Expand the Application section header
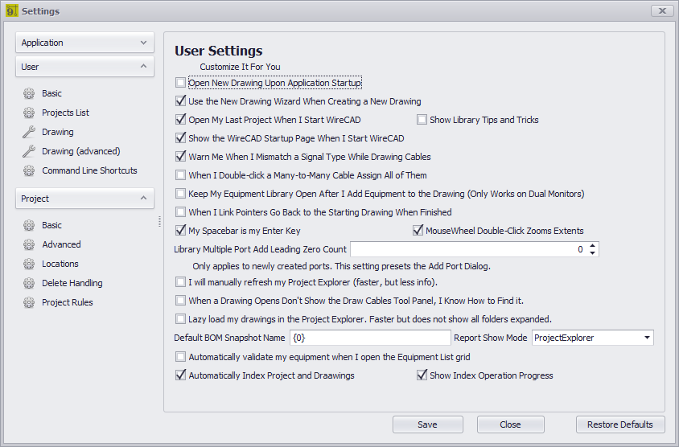The width and height of the screenshot is (679, 447). [85, 43]
